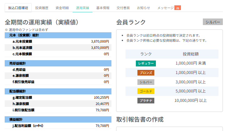Click the gray シルバー member rank badge

pos(213,22)
